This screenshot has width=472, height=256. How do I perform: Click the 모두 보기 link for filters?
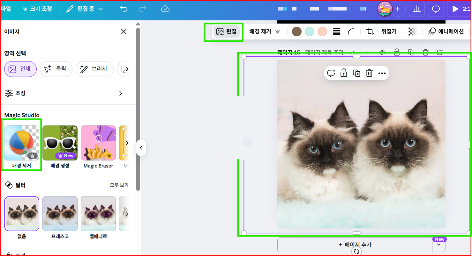pyautogui.click(x=119, y=185)
